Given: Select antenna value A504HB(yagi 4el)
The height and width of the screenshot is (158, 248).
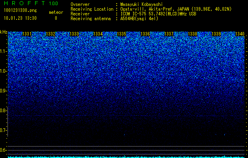Looking at the screenshot, I should (x=139, y=19).
